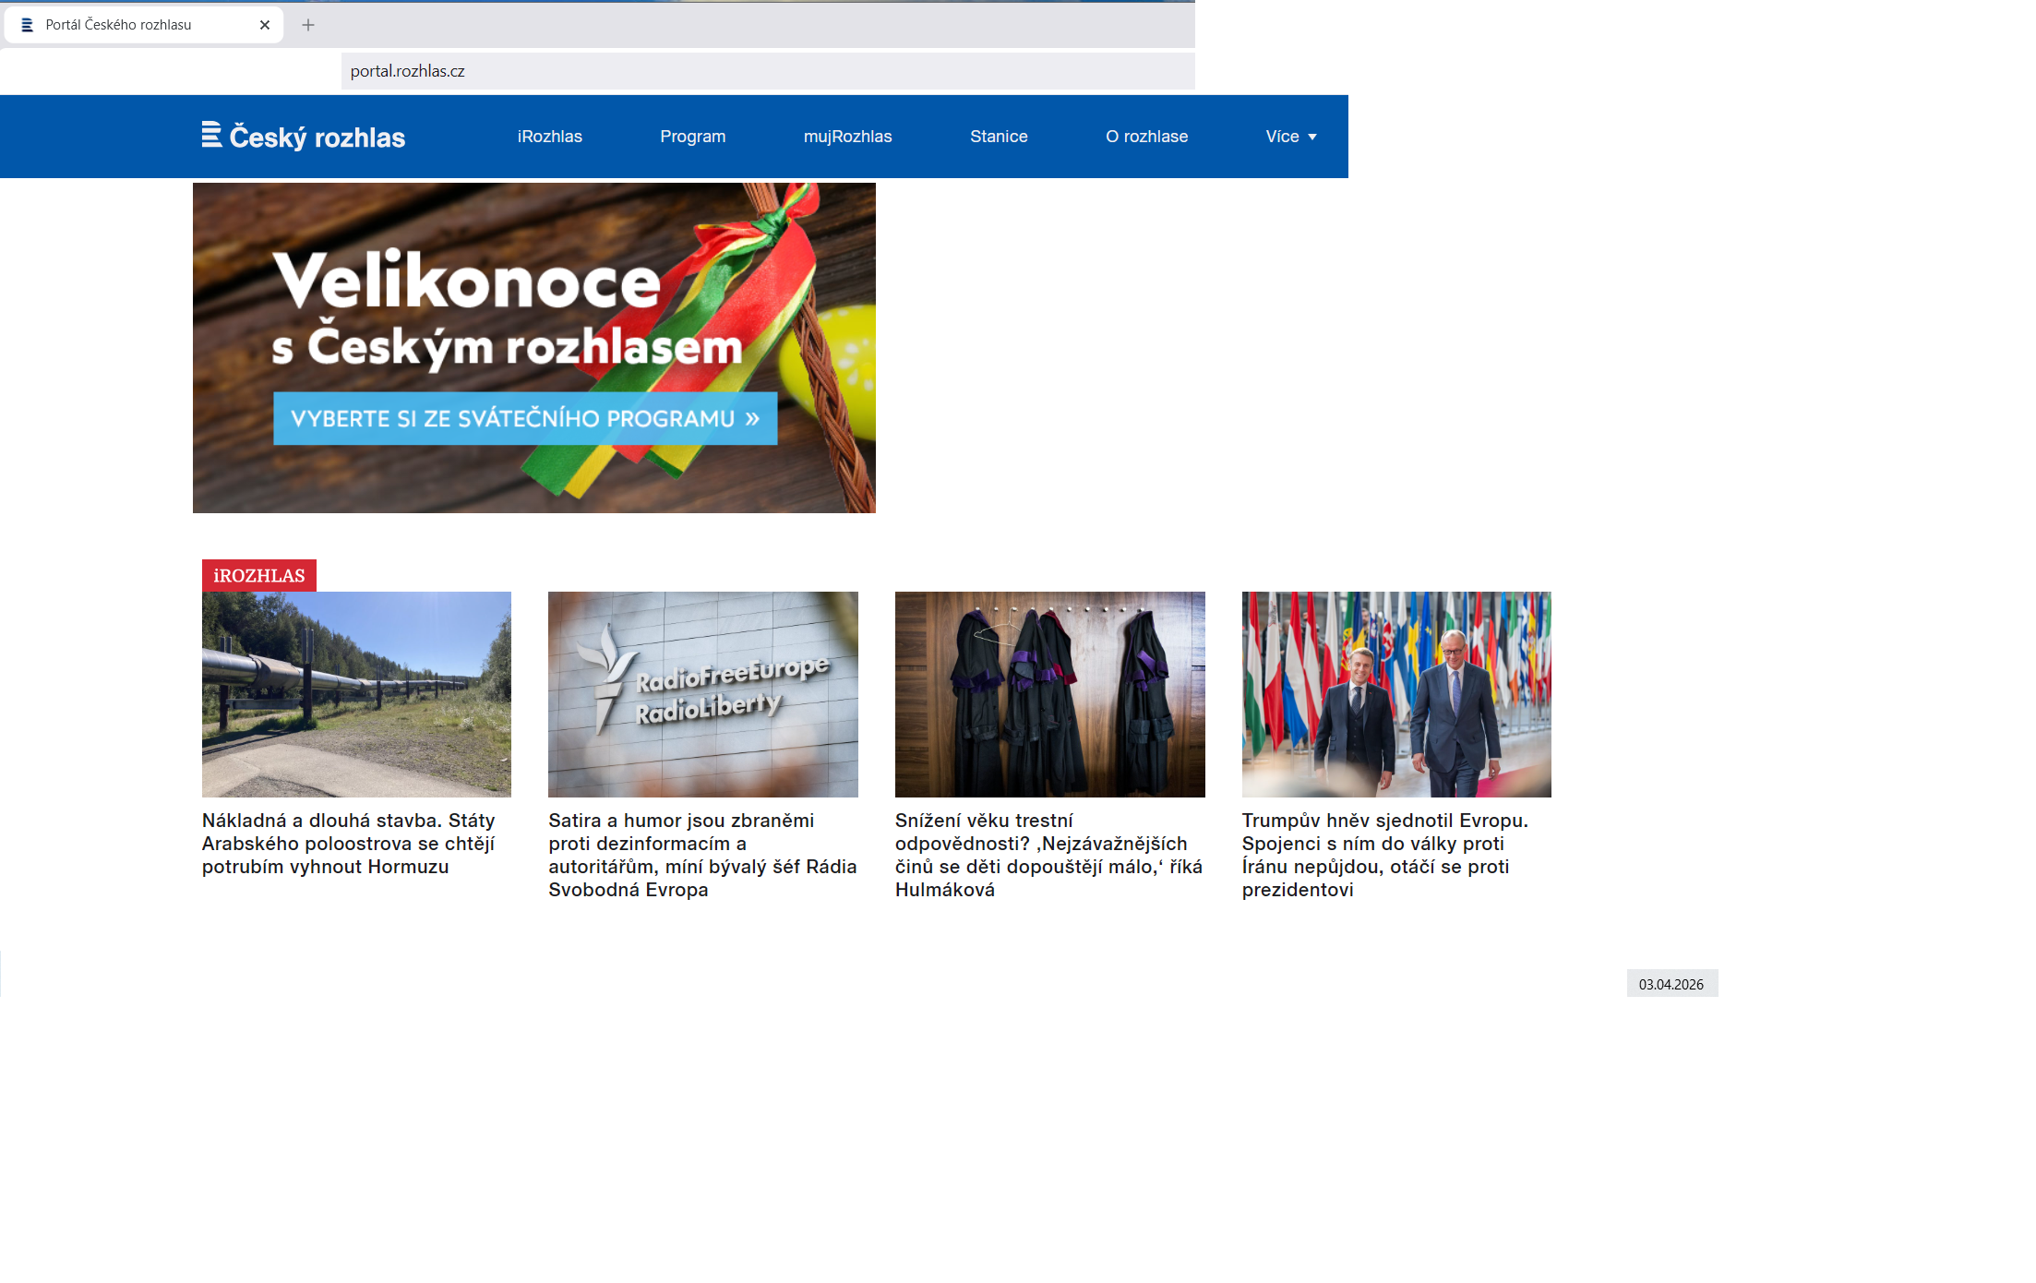Click the Český rozhlas logo icon
The height and width of the screenshot is (1283, 2036).
coord(211,135)
